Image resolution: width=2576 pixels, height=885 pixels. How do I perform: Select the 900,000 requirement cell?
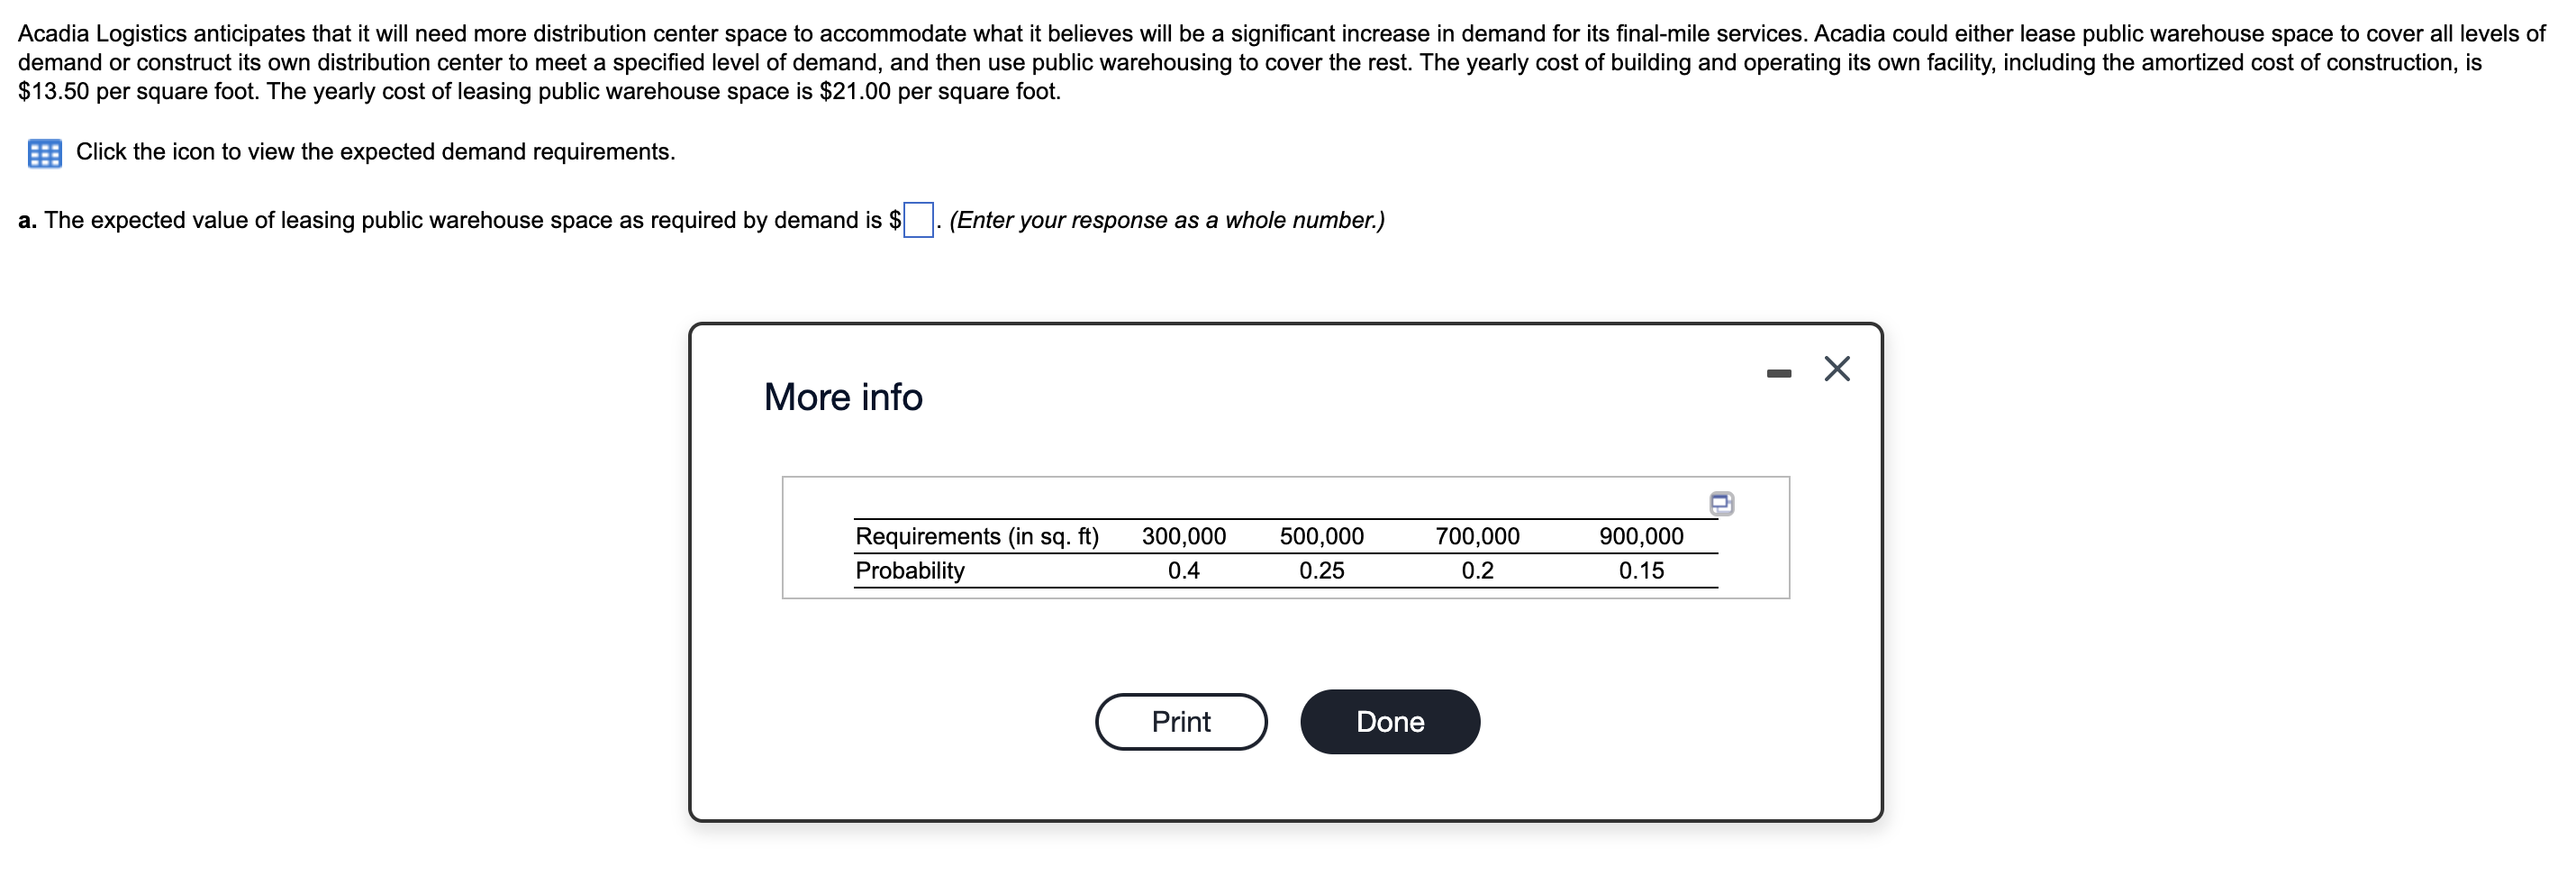1641,536
